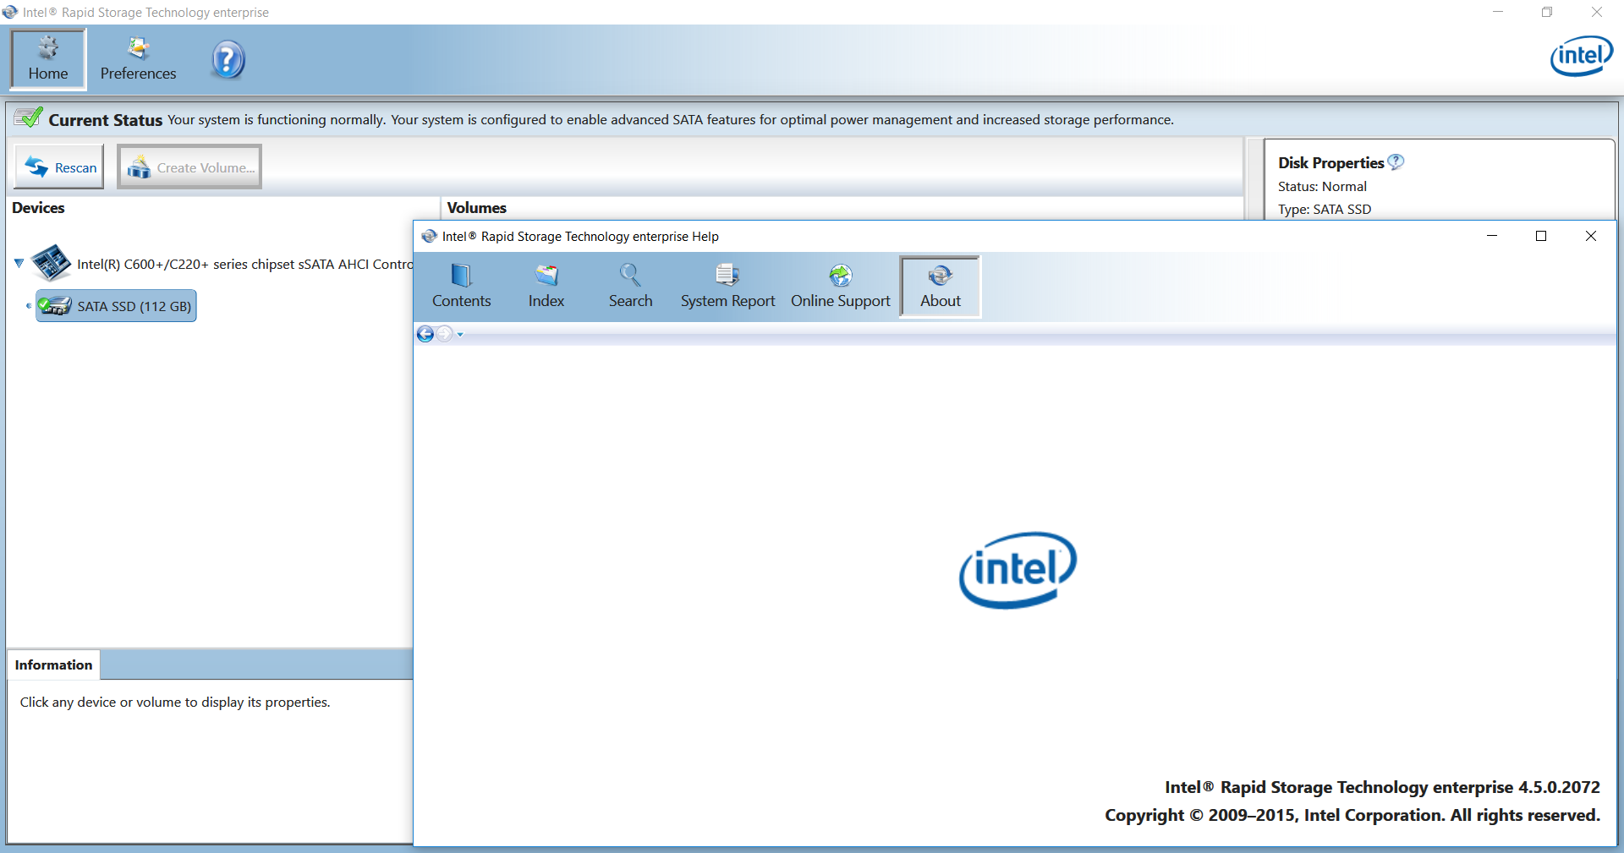Click the main window title bar app icon
Viewport: 1624px width, 853px height.
[10, 12]
